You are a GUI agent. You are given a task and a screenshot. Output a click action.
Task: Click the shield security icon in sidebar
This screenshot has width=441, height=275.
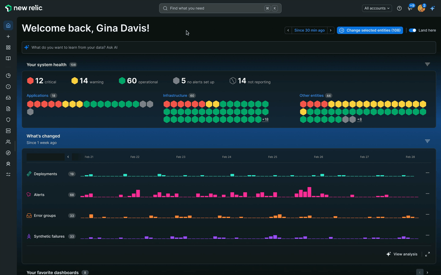[8, 119]
